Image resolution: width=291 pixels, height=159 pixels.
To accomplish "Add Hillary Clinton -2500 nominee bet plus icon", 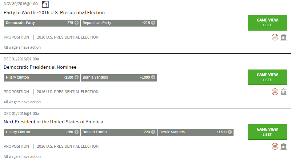I will [76, 77].
